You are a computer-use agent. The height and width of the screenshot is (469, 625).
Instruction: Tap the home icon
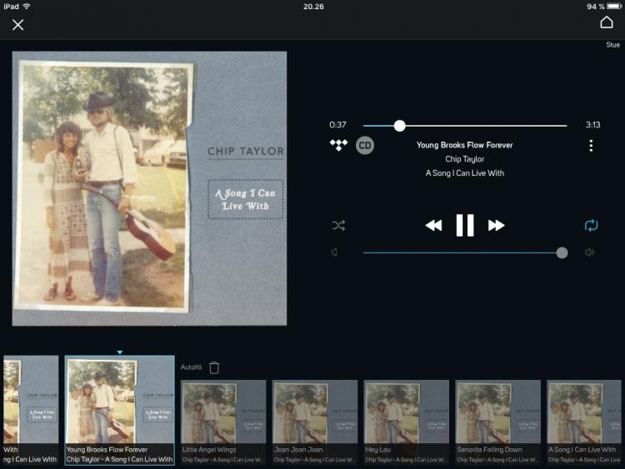pyautogui.click(x=607, y=22)
